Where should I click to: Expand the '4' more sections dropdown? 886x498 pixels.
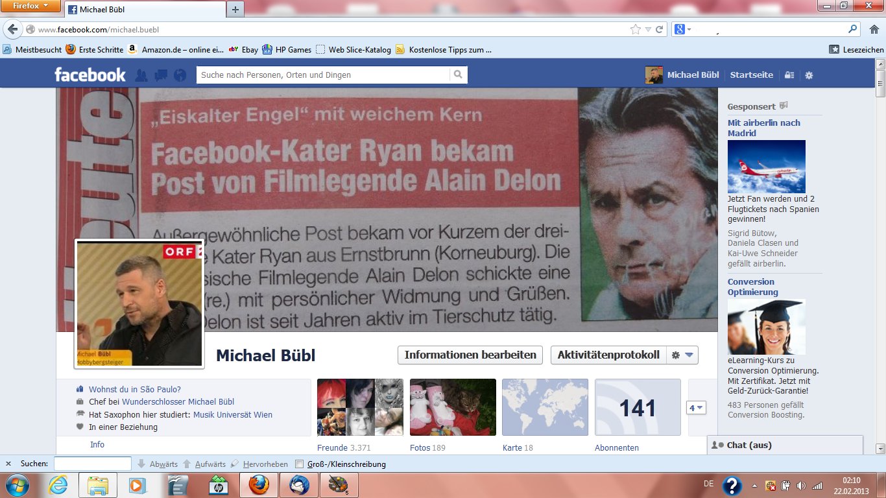696,408
